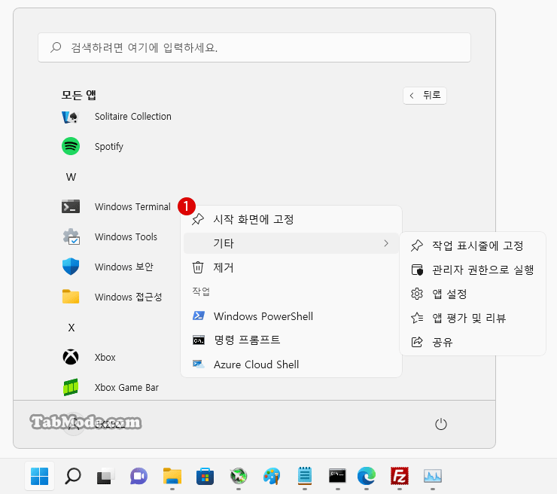Open system monitor graph taskbar icon
557x494 pixels.
point(433,476)
